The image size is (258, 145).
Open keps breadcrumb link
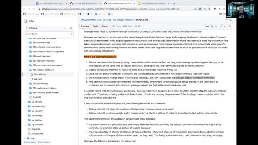click(99, 20)
